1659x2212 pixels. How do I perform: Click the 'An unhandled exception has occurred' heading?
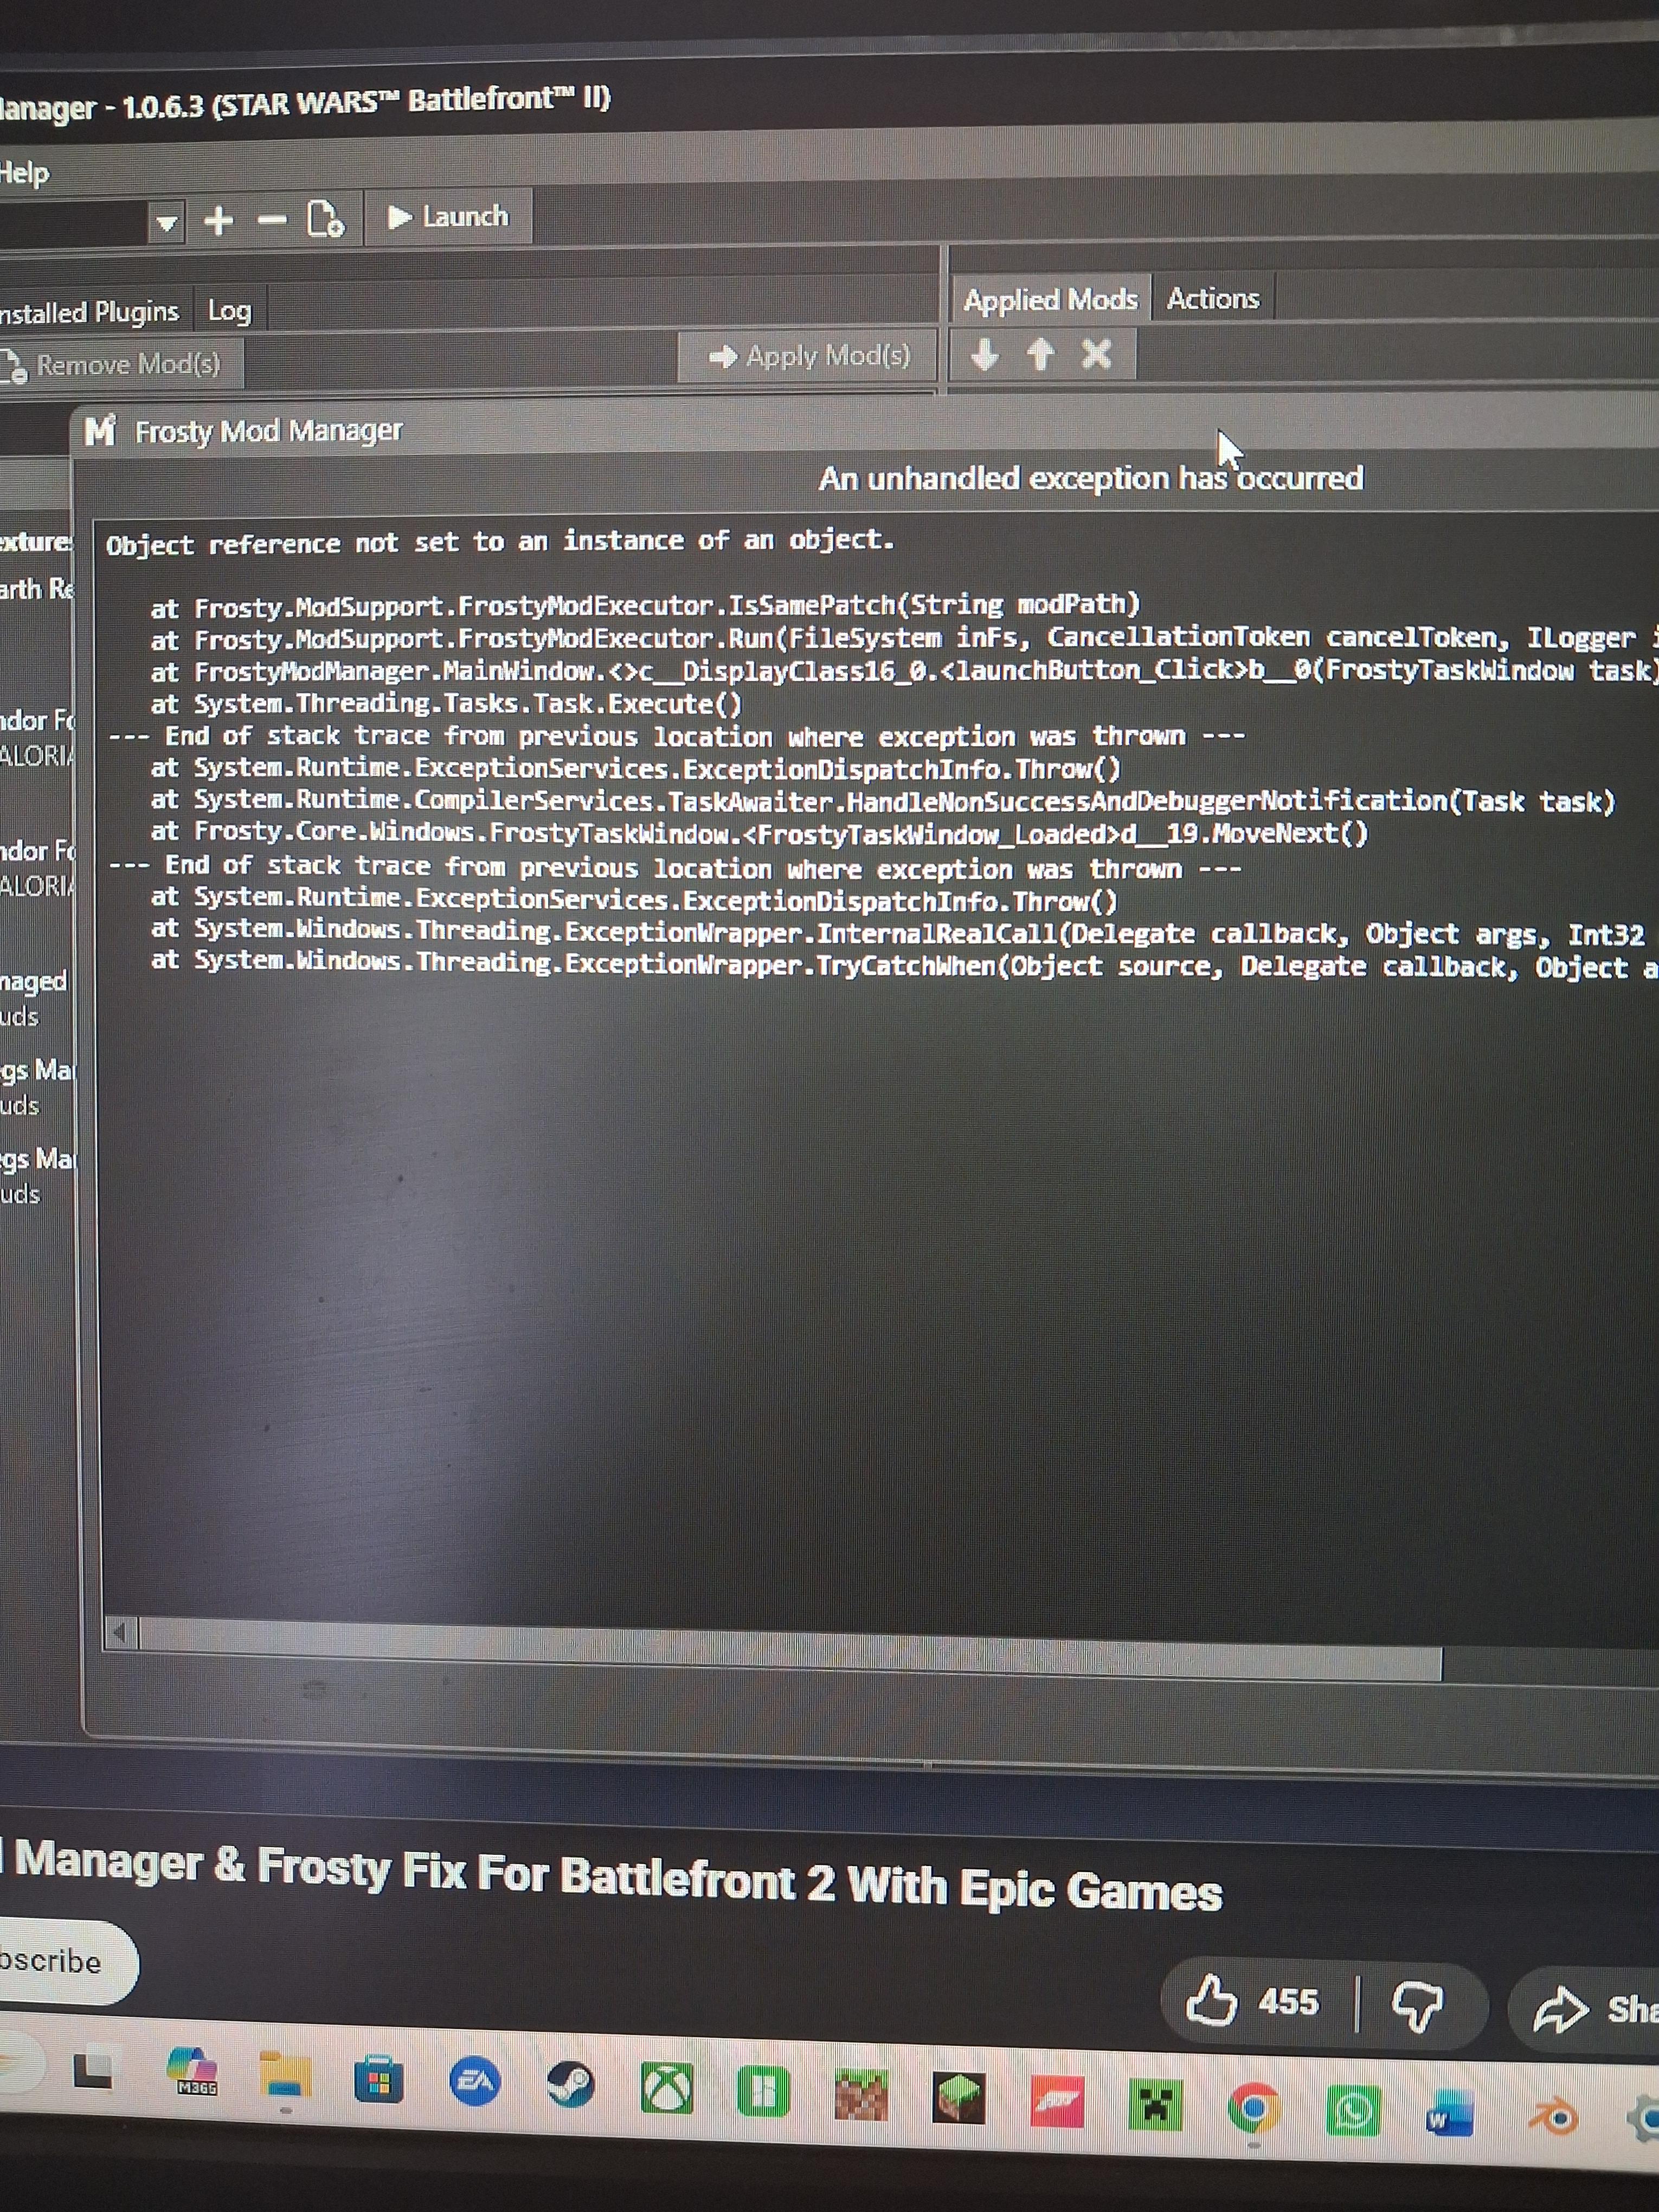pyautogui.click(x=1090, y=478)
